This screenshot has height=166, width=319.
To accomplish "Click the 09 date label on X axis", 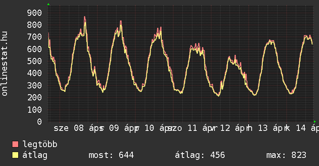I will [114, 129].
